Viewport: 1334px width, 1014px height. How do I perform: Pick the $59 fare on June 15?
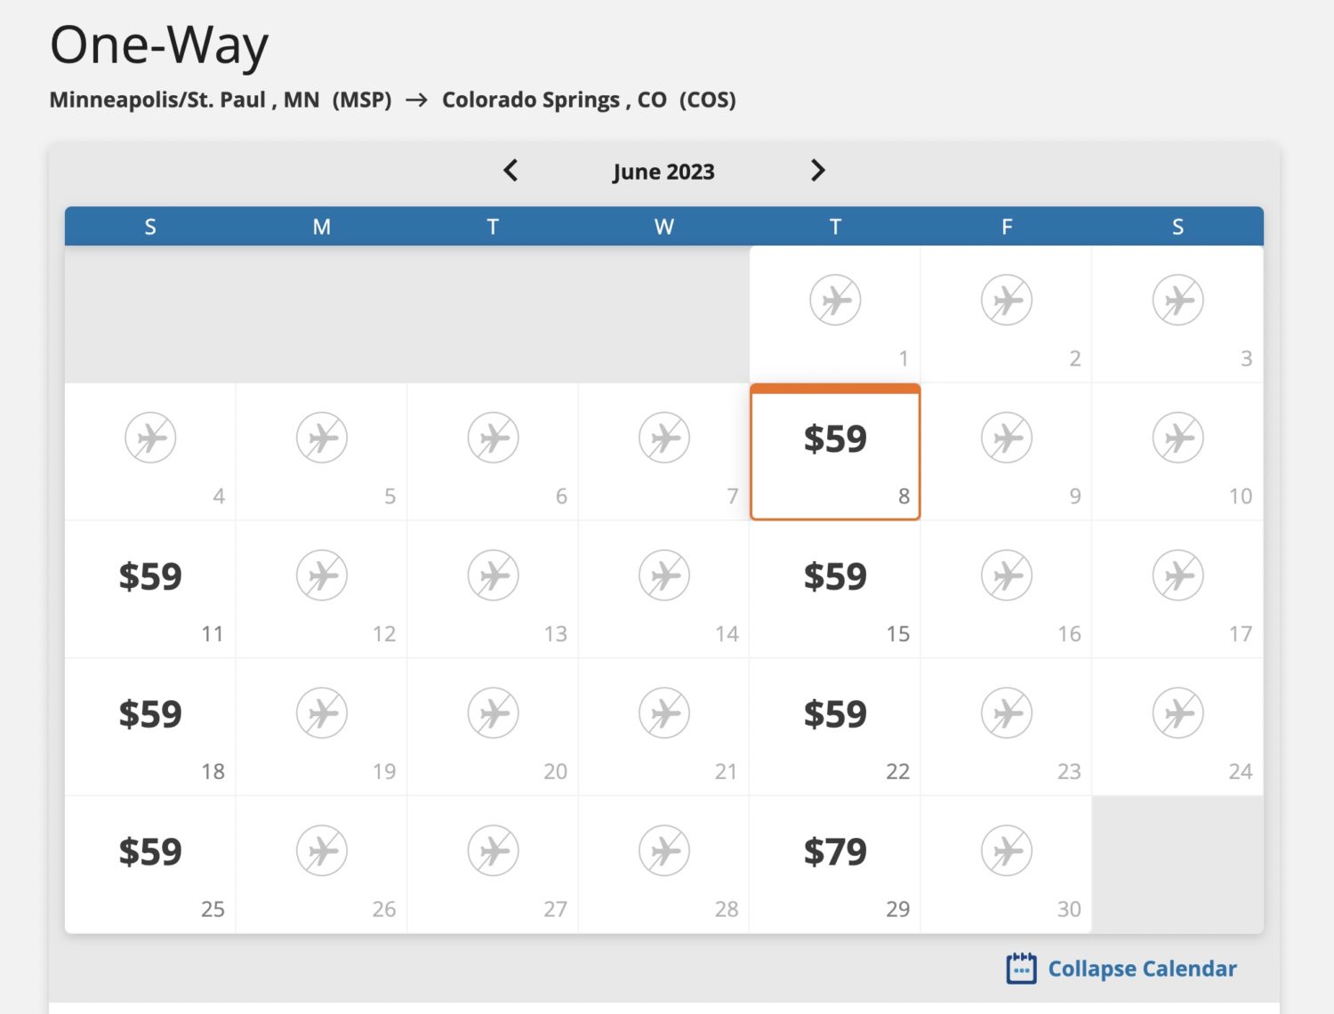(x=835, y=577)
